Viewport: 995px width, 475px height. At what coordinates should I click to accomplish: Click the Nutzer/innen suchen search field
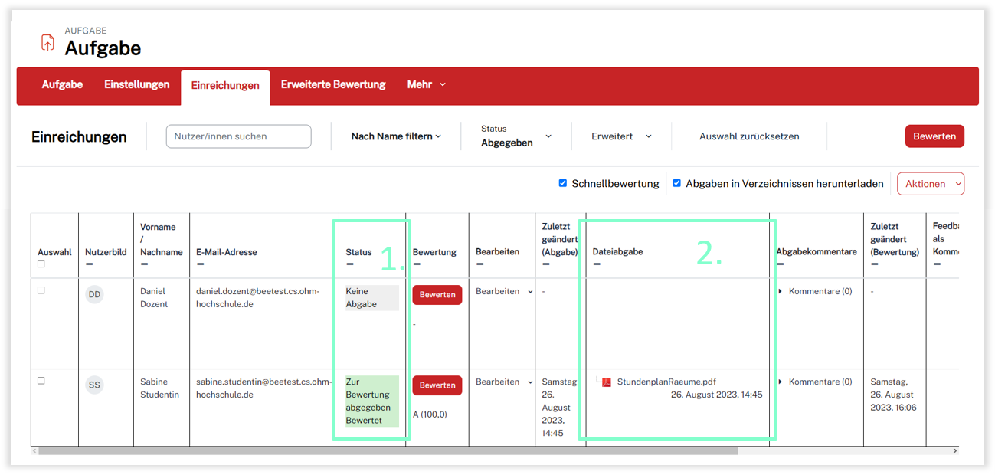tap(238, 136)
